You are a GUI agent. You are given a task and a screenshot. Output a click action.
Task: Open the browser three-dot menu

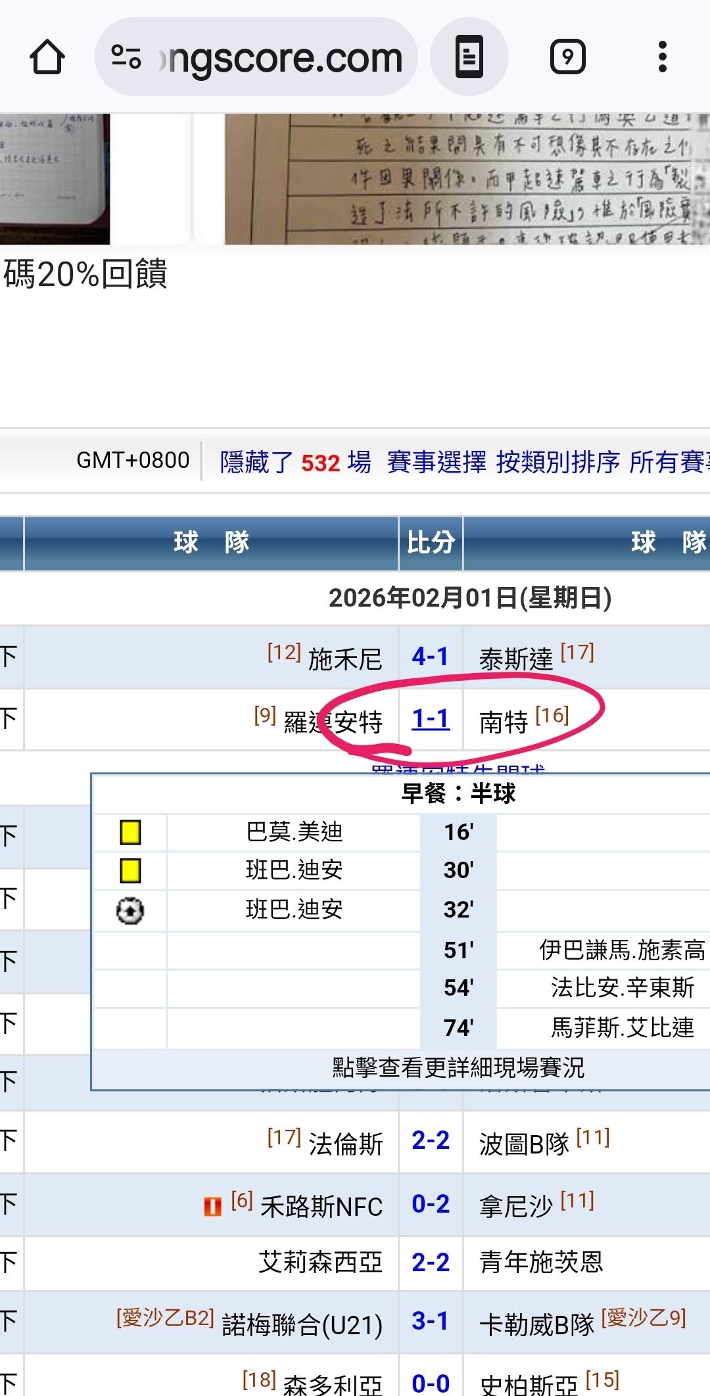662,57
